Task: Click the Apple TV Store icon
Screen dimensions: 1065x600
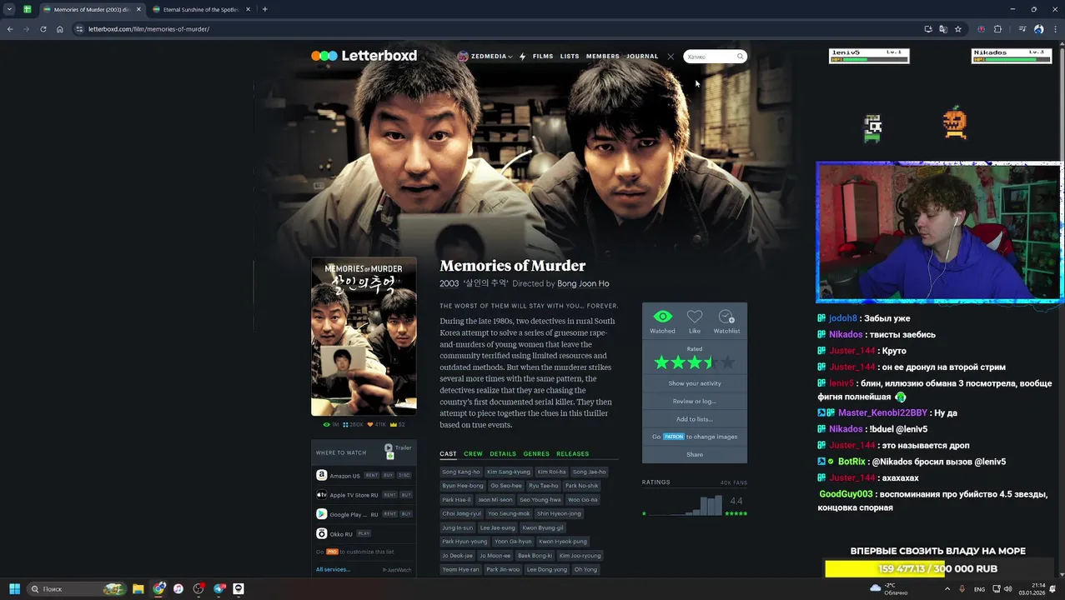Action: tap(321, 495)
